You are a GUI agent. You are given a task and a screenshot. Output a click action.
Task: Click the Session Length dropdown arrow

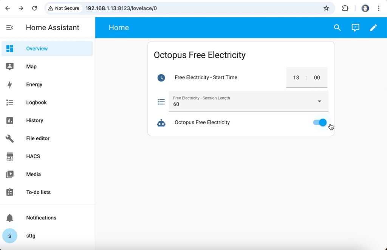pos(319,101)
